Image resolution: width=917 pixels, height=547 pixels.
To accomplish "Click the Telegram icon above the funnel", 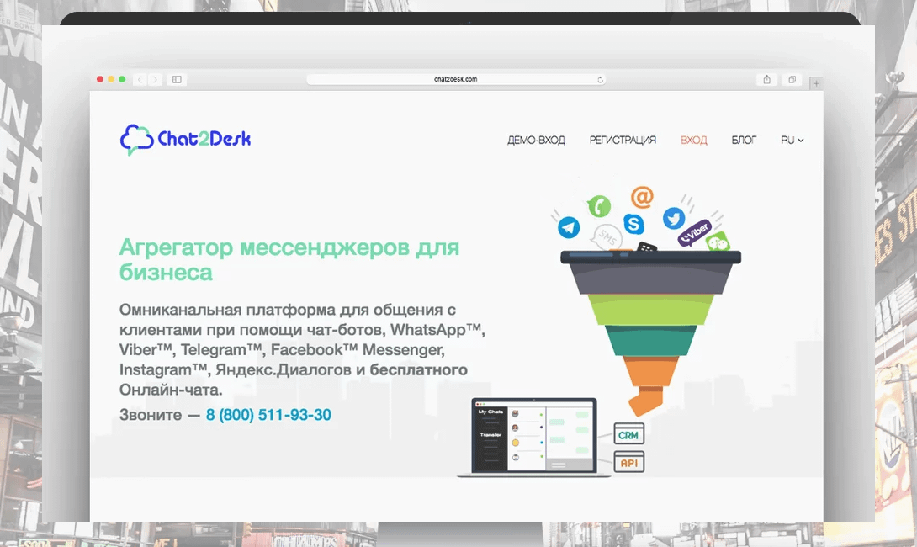I will pyautogui.click(x=569, y=227).
